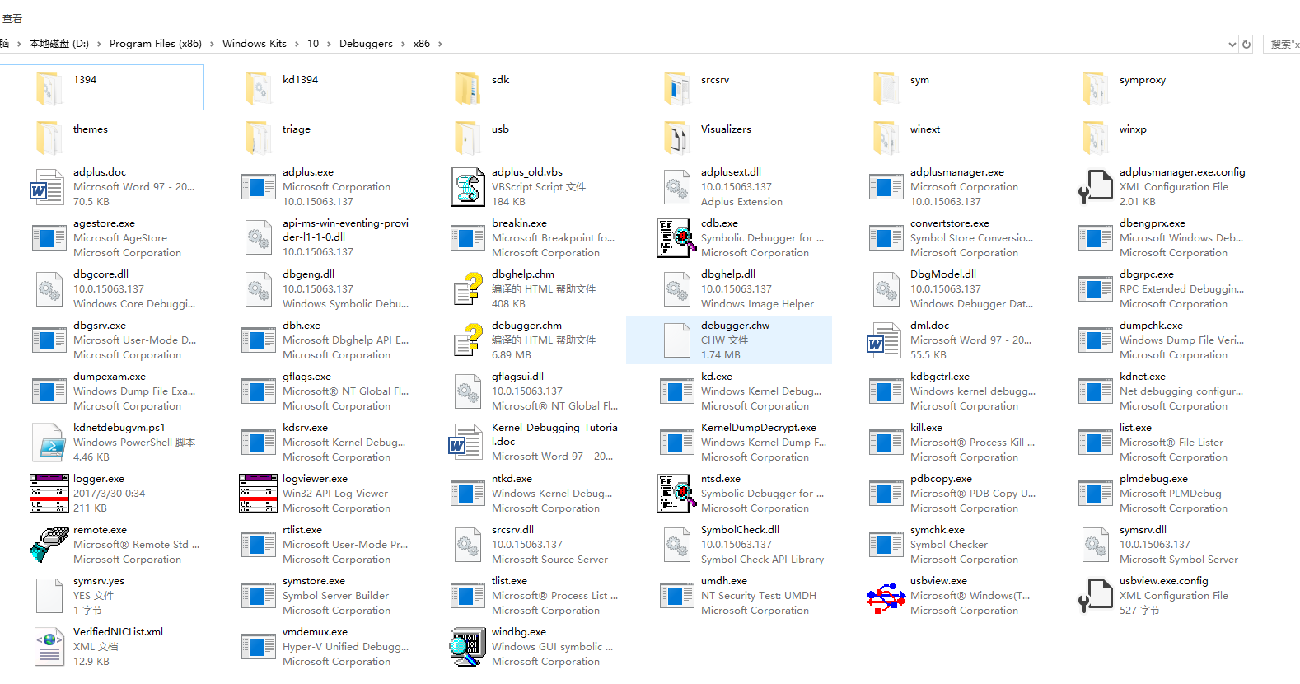Screen dimensions: 1300x684
Task: Select the kdnetdebugvm.ps1 PowerShell icon
Action: point(49,443)
